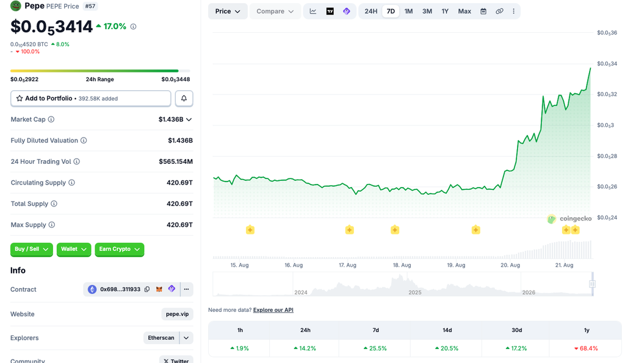Screen dimensions: 625x363
Task: Select the 7D chart range
Action: coord(391,11)
